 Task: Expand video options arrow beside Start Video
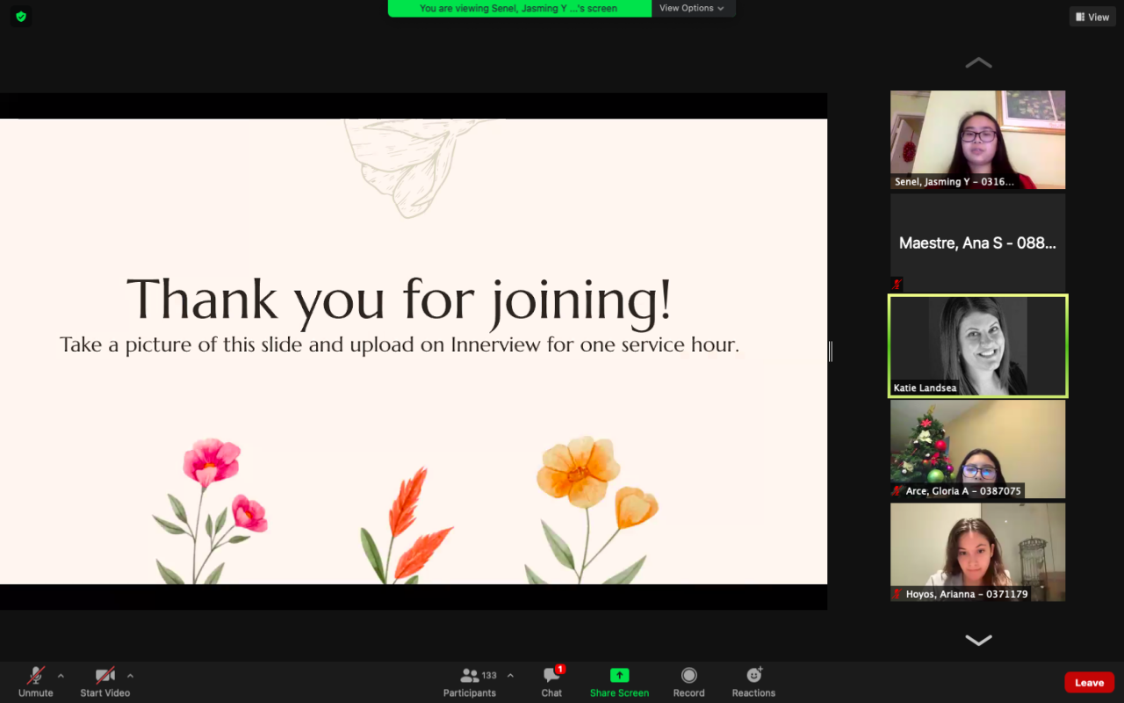pos(130,676)
